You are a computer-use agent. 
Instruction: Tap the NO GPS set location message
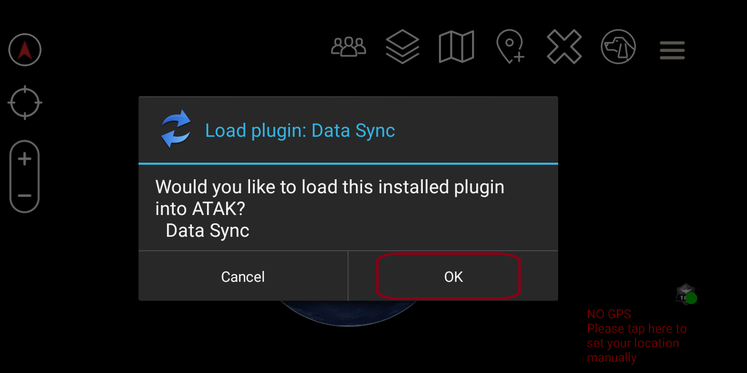[637, 336]
